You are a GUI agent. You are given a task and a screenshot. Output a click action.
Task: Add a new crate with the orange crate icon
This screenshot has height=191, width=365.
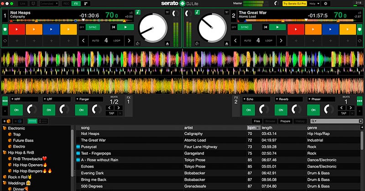(x=7, y=121)
